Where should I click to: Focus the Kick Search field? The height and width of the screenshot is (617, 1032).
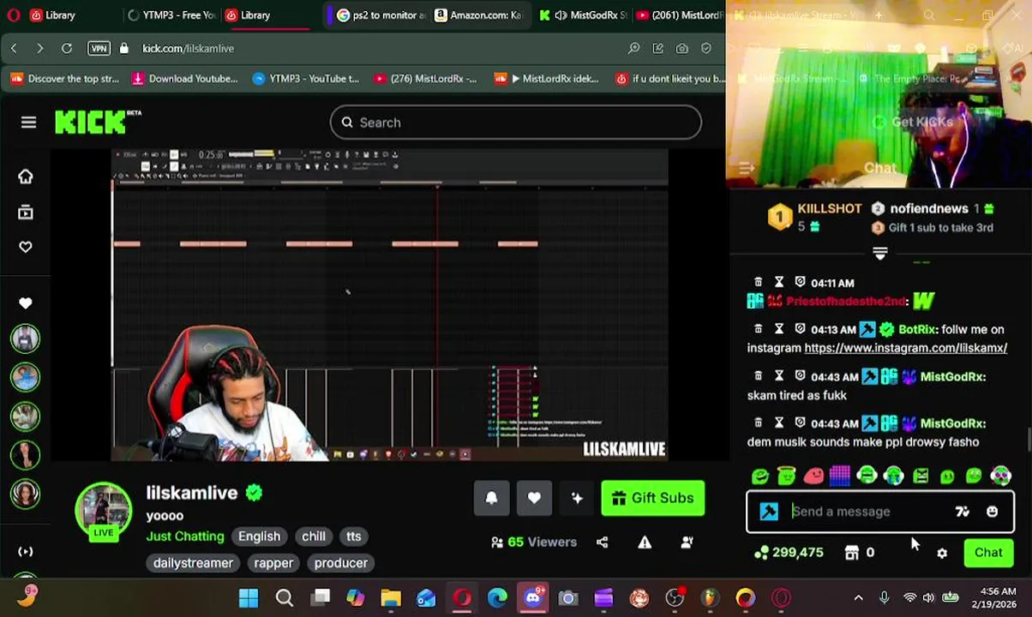(x=515, y=123)
